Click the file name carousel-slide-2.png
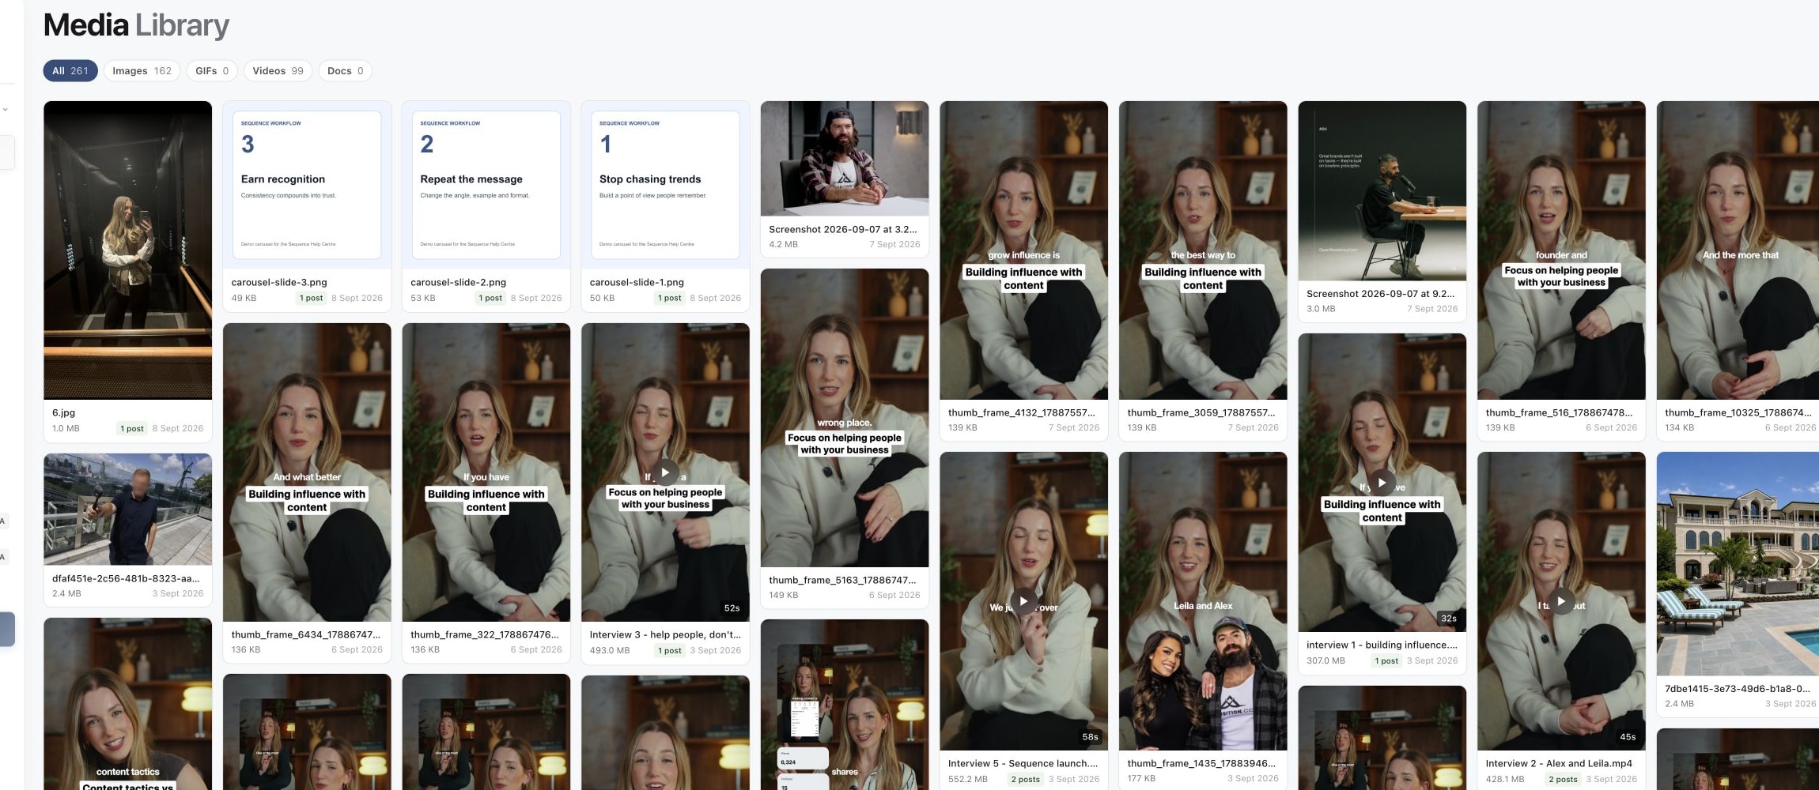 pyautogui.click(x=459, y=282)
